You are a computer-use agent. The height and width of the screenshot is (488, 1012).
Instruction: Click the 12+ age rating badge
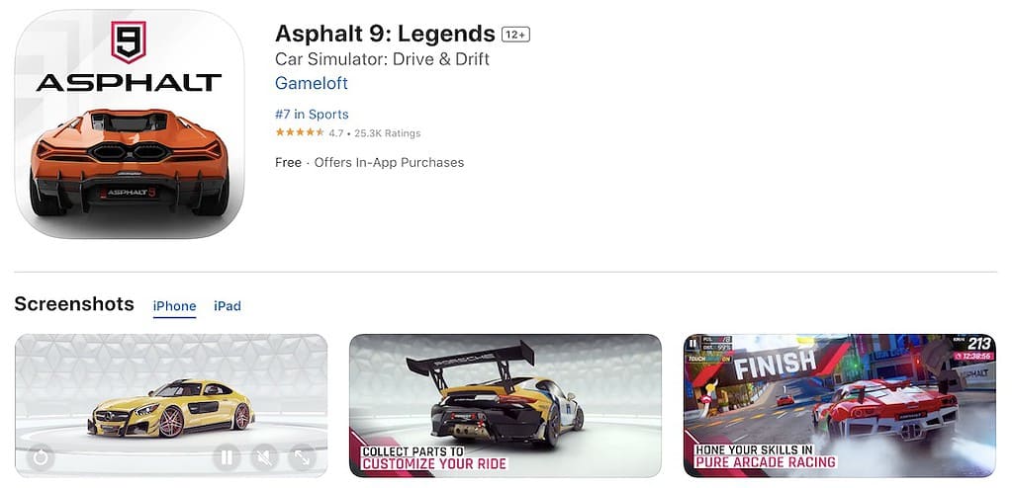515,35
